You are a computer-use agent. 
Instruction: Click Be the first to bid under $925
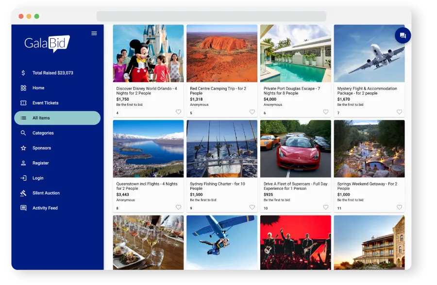tap(277, 200)
